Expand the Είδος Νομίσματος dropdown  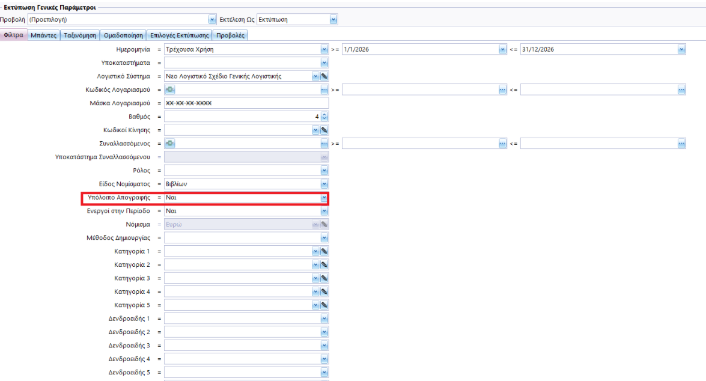pyautogui.click(x=324, y=184)
